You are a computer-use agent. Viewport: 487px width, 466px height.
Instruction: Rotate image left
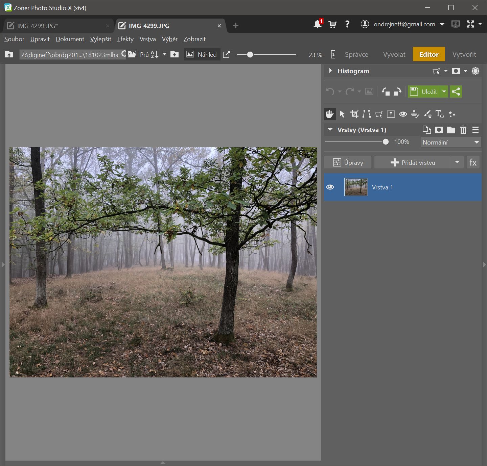pos(386,92)
